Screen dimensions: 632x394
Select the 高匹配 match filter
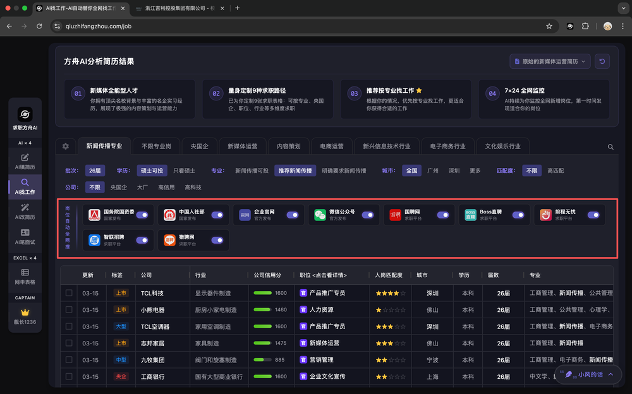(556, 170)
